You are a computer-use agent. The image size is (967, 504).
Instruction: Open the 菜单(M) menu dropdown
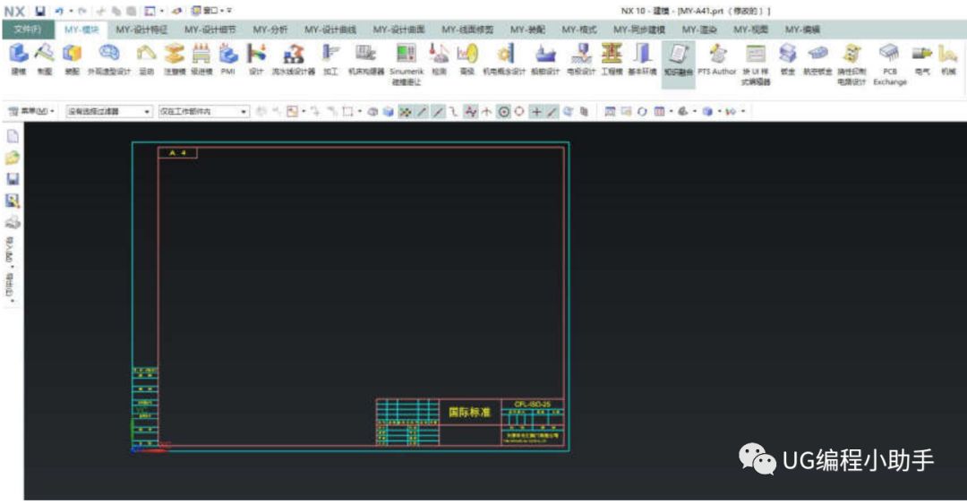30,111
